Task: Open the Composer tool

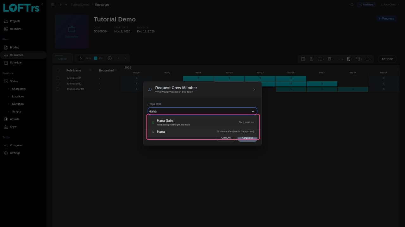Action: pyautogui.click(x=23, y=145)
